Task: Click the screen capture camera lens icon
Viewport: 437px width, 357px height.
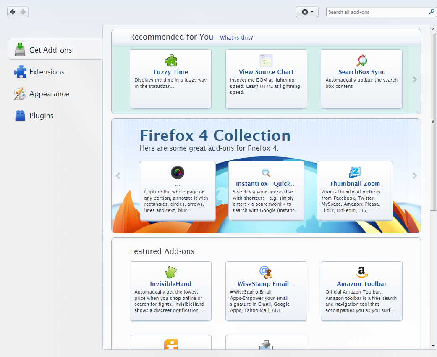Action: tap(178, 172)
